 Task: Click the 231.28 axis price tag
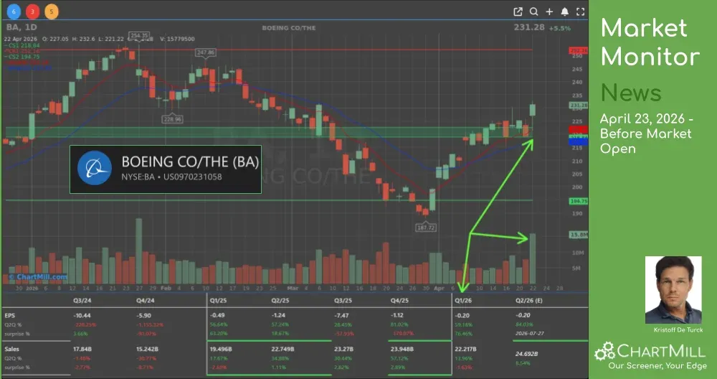tap(579, 106)
